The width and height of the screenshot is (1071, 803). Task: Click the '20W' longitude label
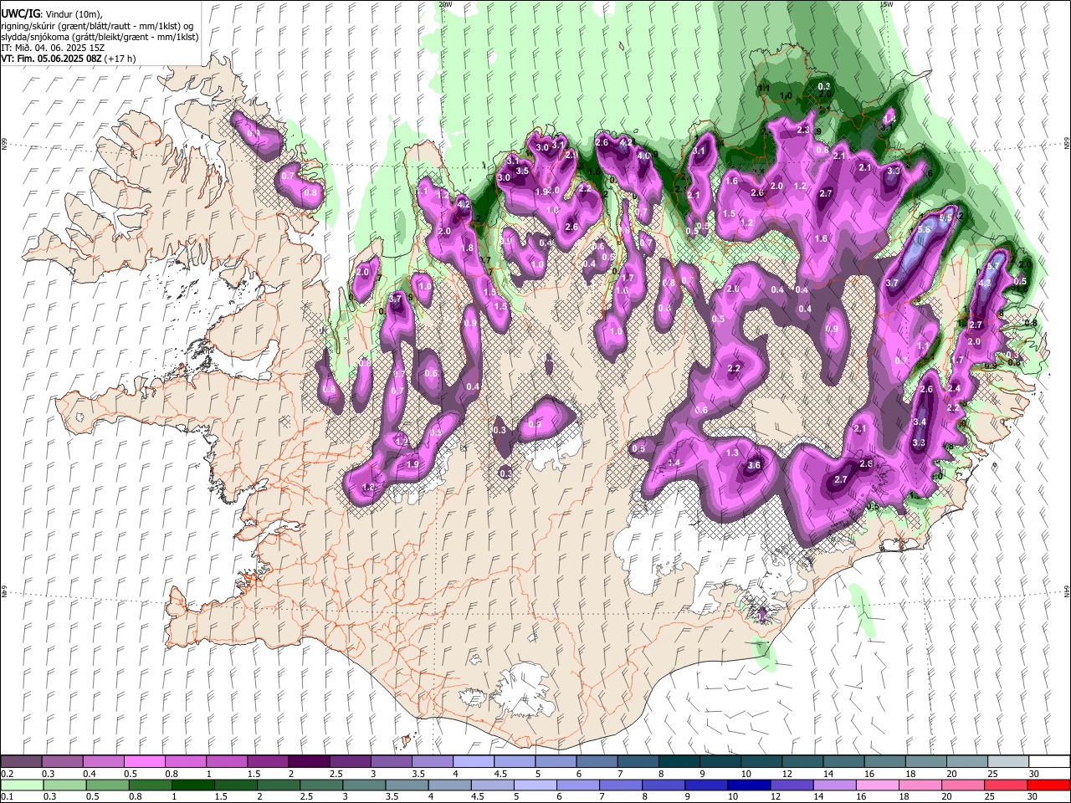tap(444, 4)
